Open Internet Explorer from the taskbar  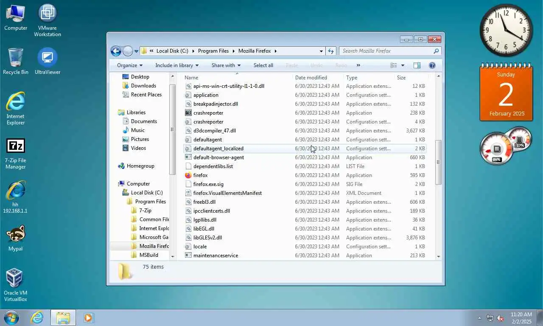click(37, 318)
